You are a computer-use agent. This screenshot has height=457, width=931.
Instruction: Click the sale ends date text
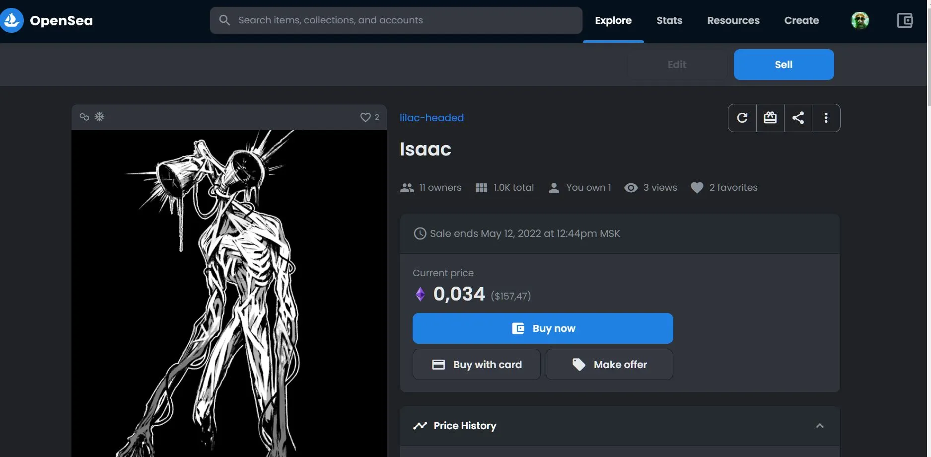[x=525, y=233]
